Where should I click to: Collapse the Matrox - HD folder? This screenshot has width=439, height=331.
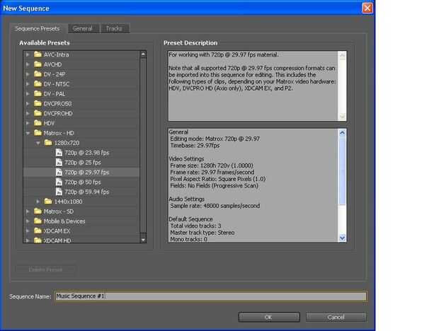pos(28,133)
